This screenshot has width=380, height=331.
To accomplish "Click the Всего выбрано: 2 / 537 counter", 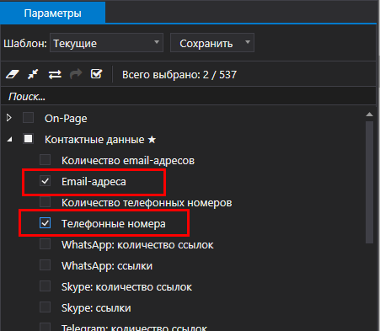I will tap(179, 75).
